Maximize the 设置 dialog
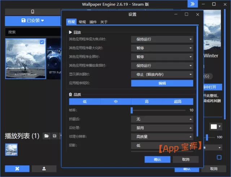This screenshot has width=231, height=177. pyautogui.click(x=187, y=14)
